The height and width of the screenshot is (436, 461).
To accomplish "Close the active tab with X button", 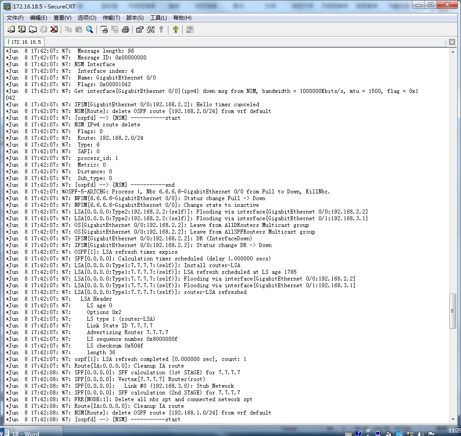I will coord(452,42).
